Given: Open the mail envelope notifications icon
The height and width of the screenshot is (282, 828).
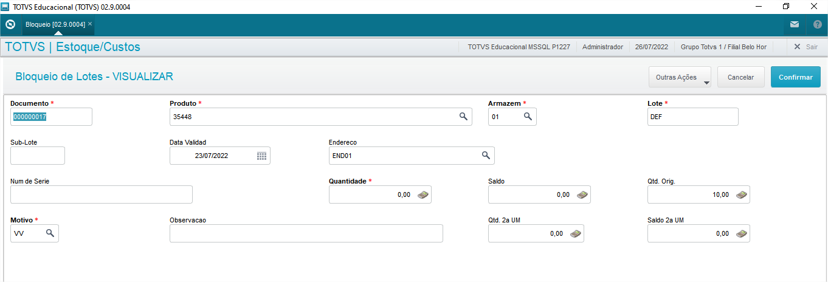Looking at the screenshot, I should pyautogui.click(x=794, y=25).
